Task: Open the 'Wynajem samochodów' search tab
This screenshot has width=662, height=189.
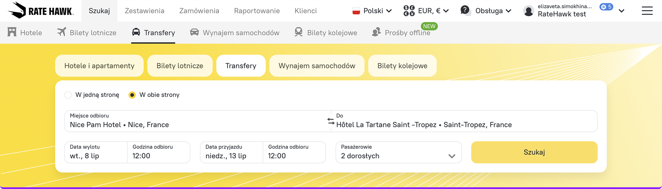Action: [317, 66]
